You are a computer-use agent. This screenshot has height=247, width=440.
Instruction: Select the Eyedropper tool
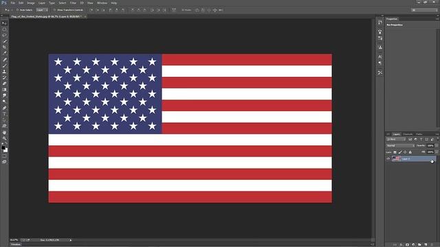[4, 53]
